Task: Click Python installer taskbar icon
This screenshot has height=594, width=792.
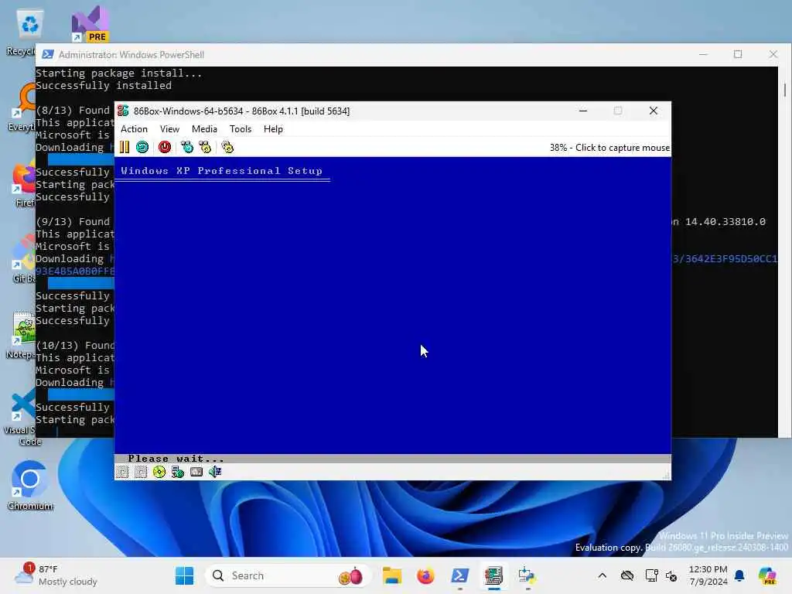Action: tap(527, 575)
